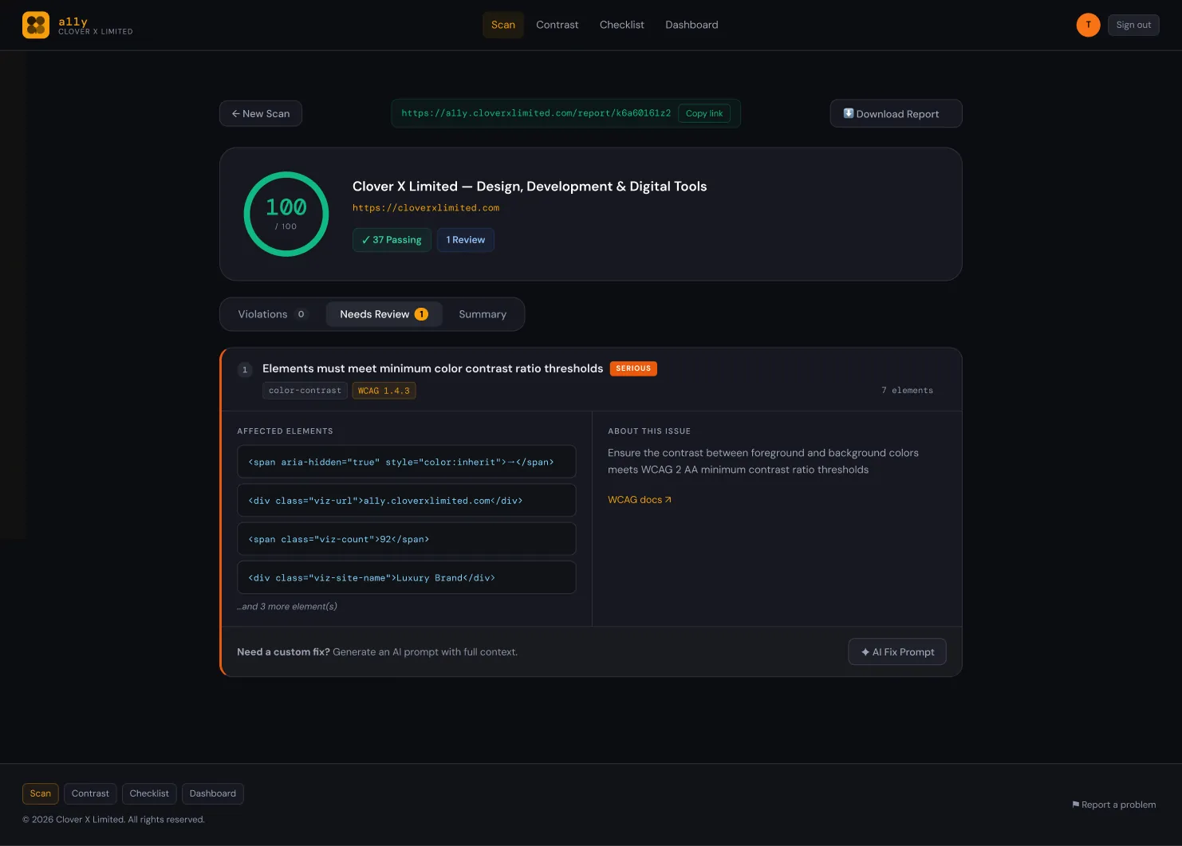Select the report URL text field
Screen dimensions: 1182x846
click(x=536, y=113)
